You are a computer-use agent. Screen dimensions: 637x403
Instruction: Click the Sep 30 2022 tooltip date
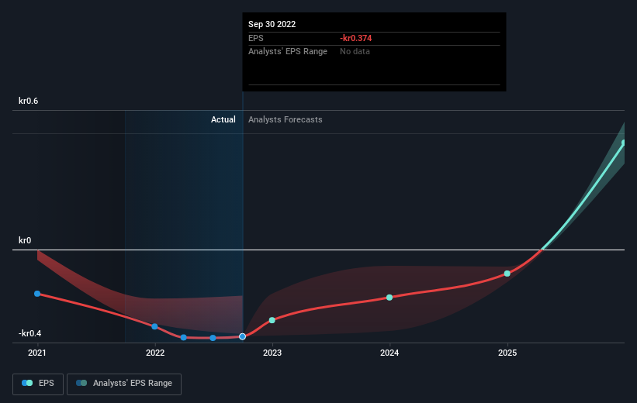[x=272, y=24]
